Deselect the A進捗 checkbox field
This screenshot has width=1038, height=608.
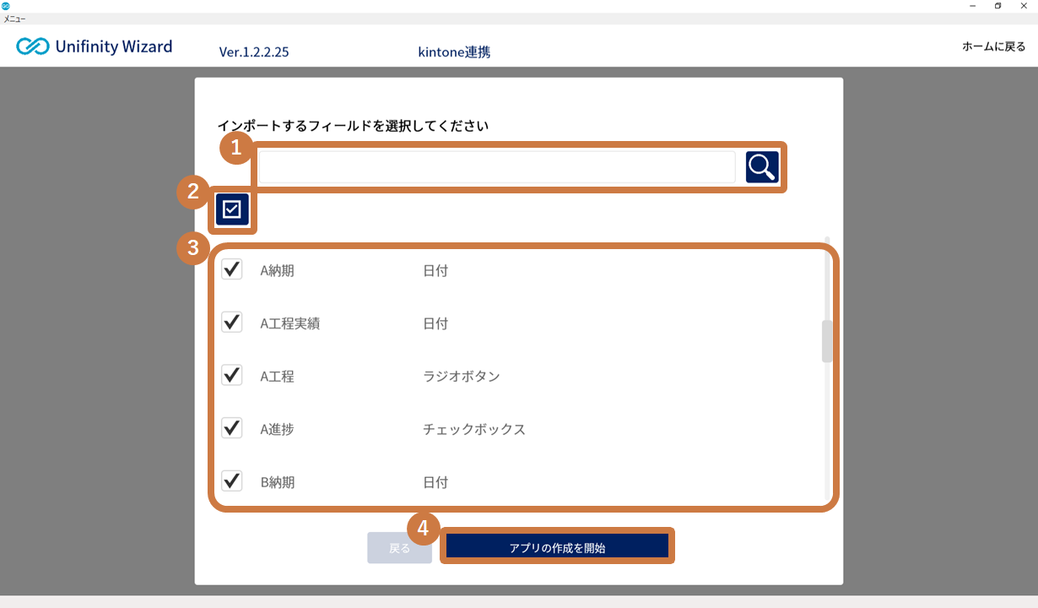pos(232,428)
